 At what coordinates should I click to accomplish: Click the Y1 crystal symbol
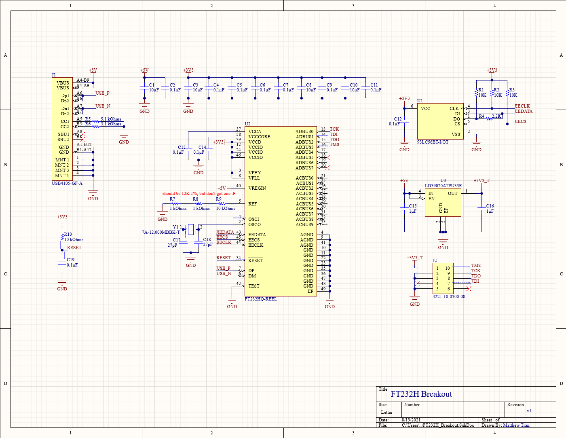pyautogui.click(x=190, y=229)
